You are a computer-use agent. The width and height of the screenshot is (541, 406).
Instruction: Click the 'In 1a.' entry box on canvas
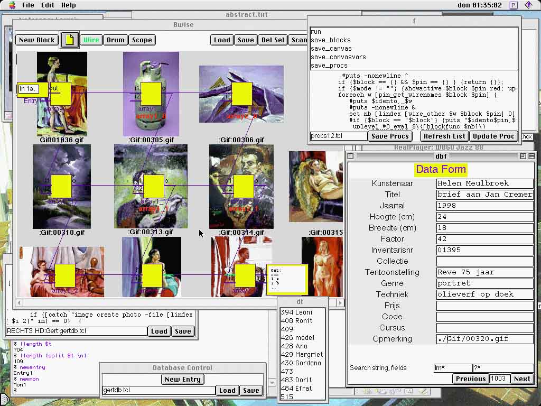(x=28, y=89)
